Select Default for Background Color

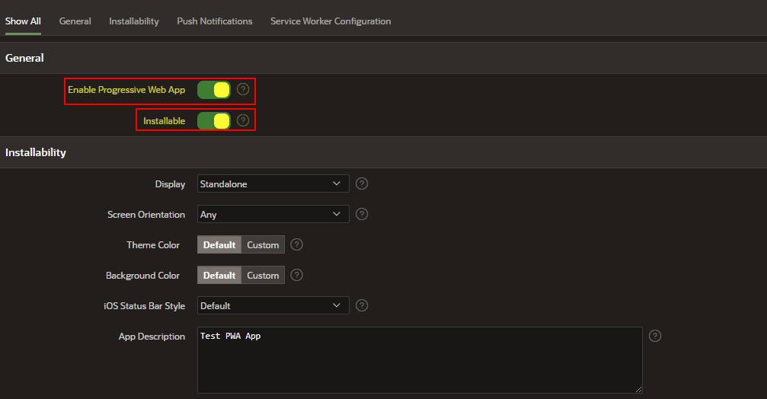219,276
